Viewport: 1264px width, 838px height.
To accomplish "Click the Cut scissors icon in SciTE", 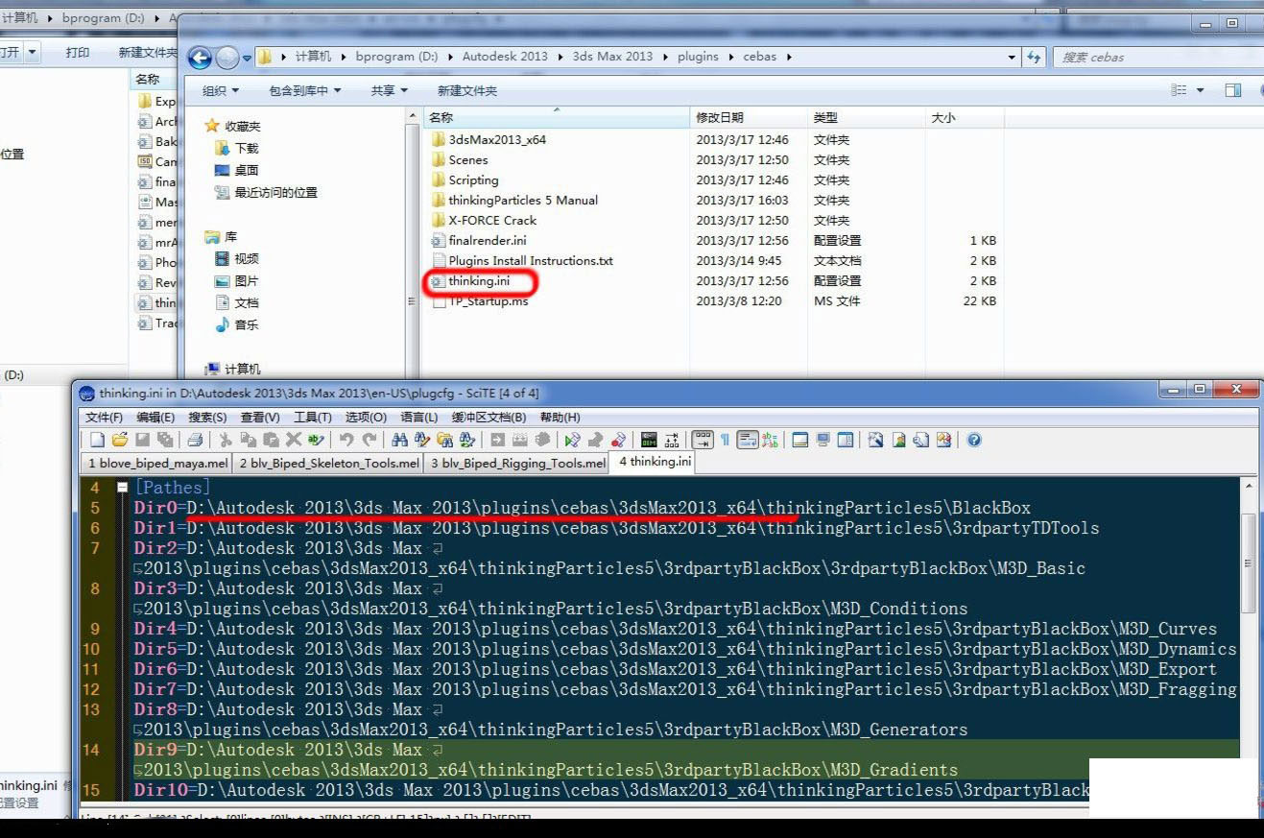I will coord(226,440).
